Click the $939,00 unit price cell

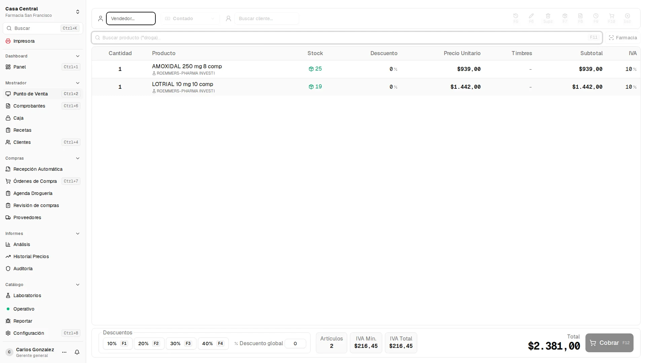click(x=469, y=69)
